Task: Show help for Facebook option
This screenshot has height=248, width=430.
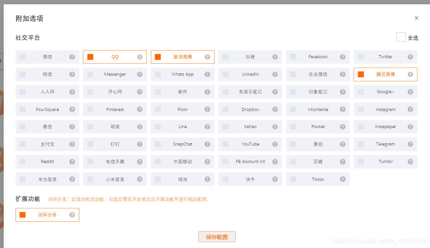Action: pos(343,57)
